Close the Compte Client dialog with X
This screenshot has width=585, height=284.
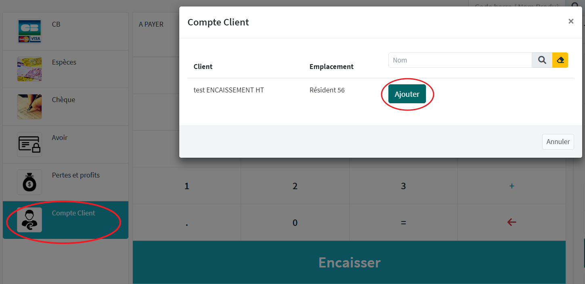(570, 21)
